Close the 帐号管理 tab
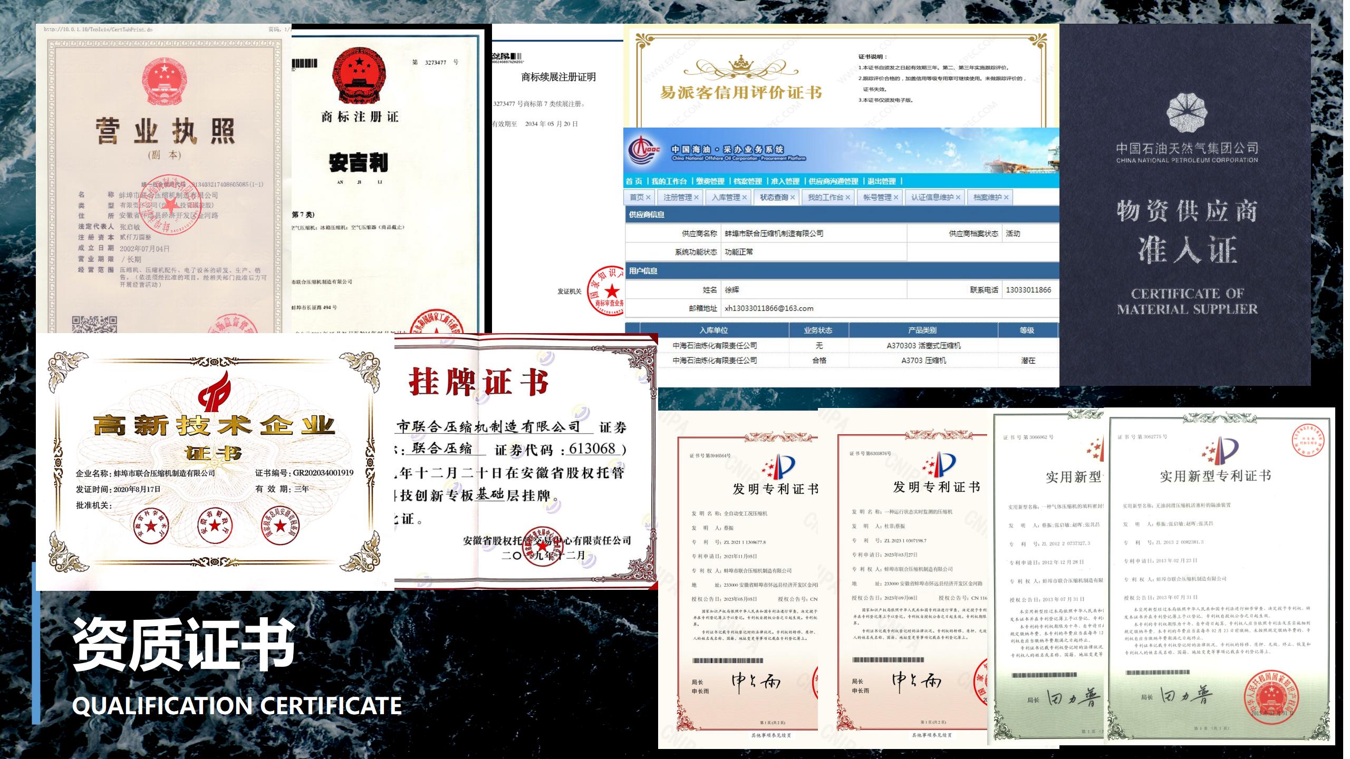 pos(896,198)
